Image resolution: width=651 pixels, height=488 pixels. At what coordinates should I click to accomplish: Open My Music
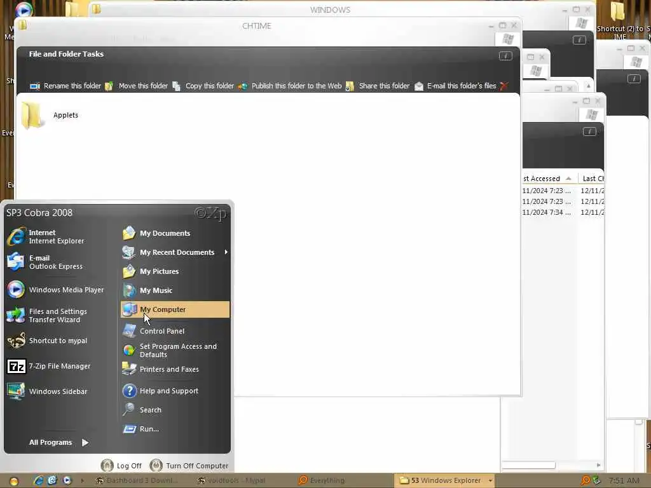175,290
